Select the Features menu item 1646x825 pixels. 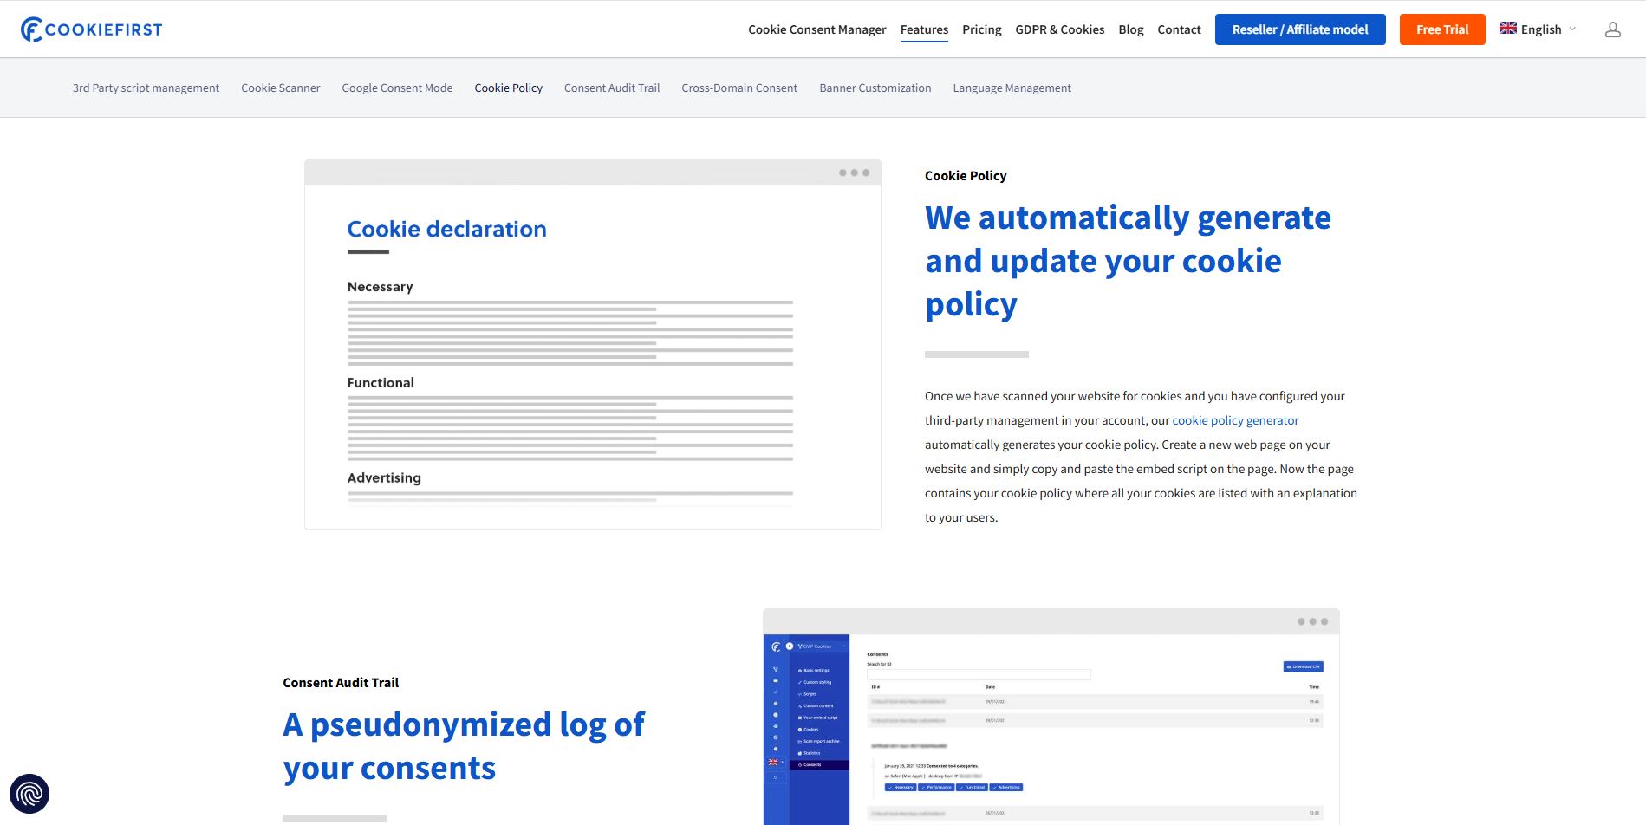924,29
